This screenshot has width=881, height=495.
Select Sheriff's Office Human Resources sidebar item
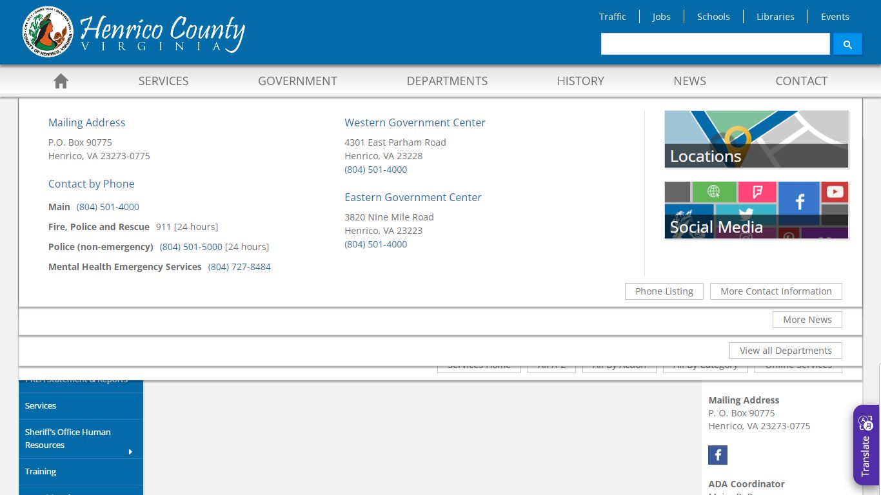pos(81,439)
